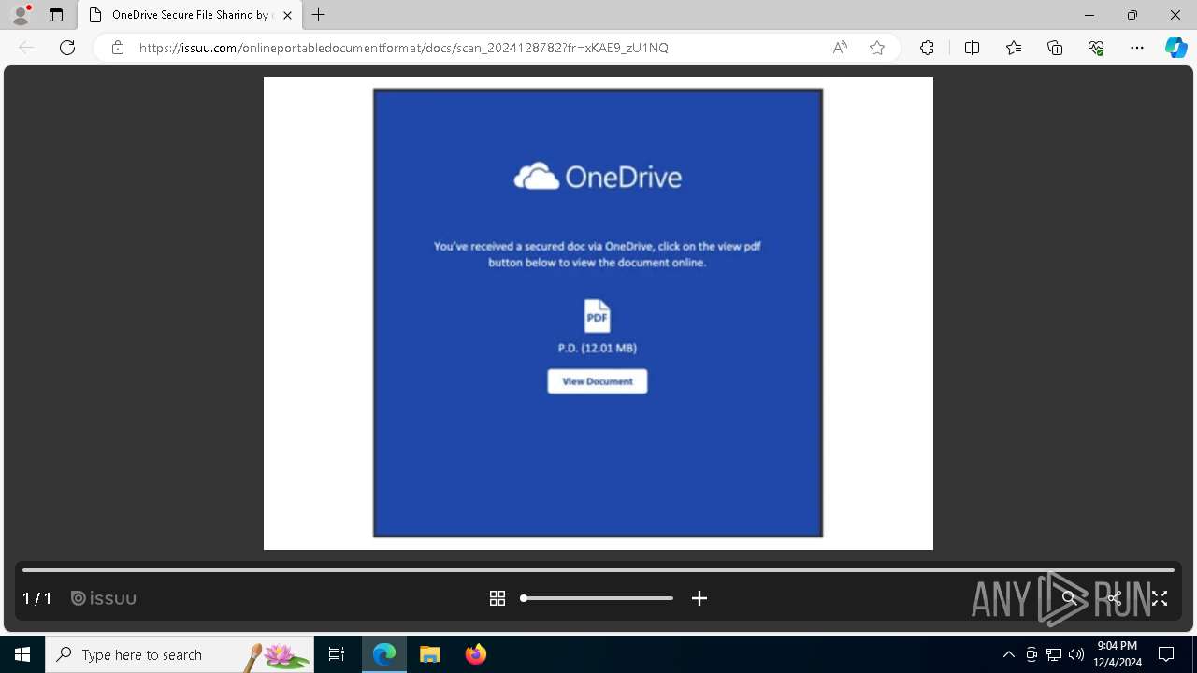Open the Edge profile icon
This screenshot has height=673, width=1197.
click(x=21, y=15)
